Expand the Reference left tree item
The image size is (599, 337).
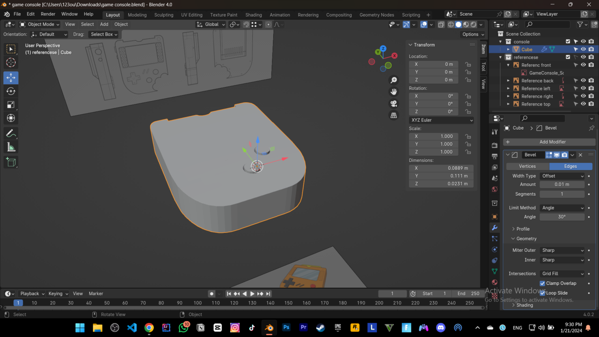(509, 88)
